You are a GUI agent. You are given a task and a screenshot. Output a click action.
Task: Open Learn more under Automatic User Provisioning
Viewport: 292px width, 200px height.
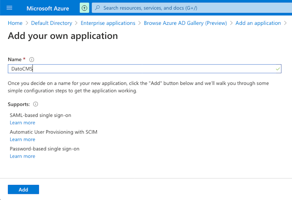22,140
